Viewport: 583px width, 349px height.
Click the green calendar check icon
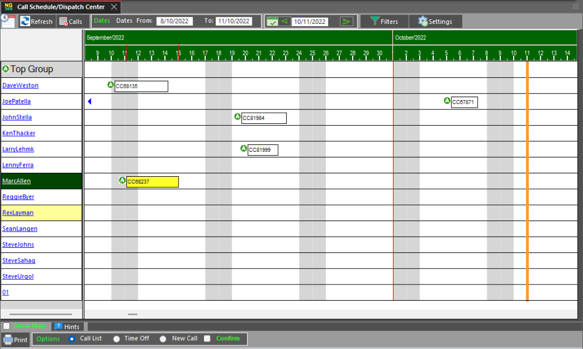pyautogui.click(x=272, y=22)
